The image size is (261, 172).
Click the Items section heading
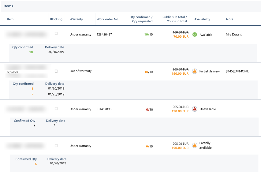(x=8, y=6)
